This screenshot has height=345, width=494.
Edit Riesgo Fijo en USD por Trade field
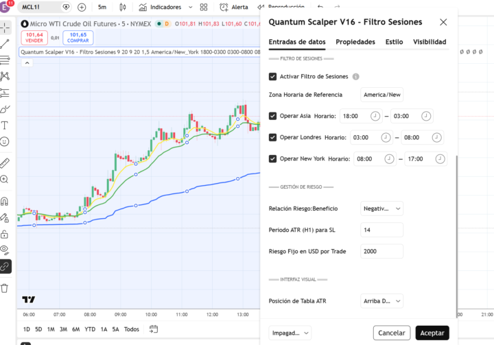381,252
